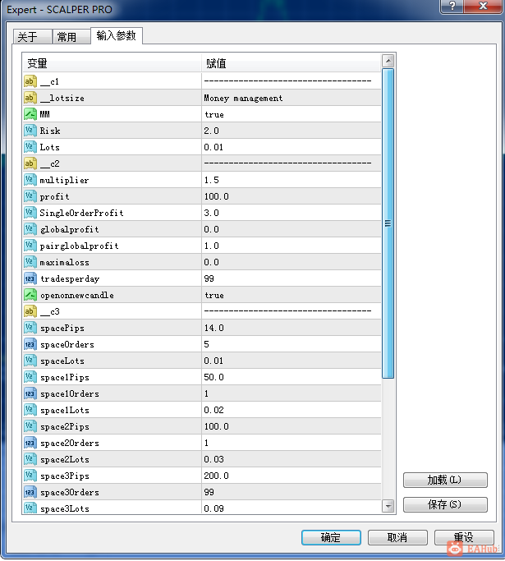
Task: Click the double icon beside profit
Action: pyautogui.click(x=30, y=196)
